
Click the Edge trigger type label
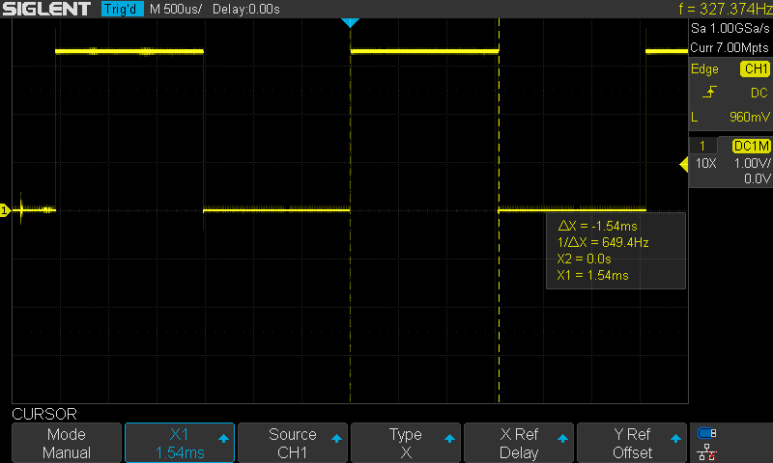704,68
